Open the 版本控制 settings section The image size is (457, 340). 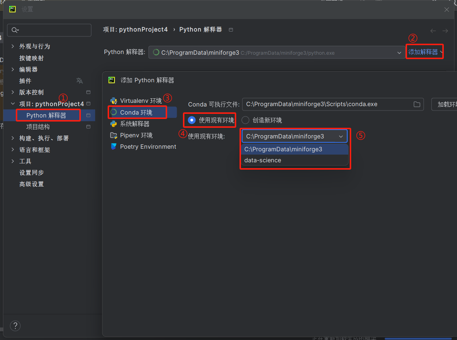point(32,92)
